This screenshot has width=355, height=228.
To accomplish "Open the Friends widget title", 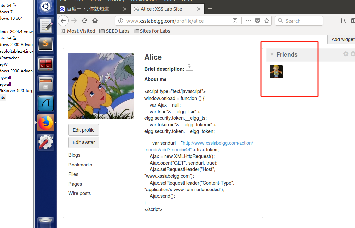I will [287, 55].
